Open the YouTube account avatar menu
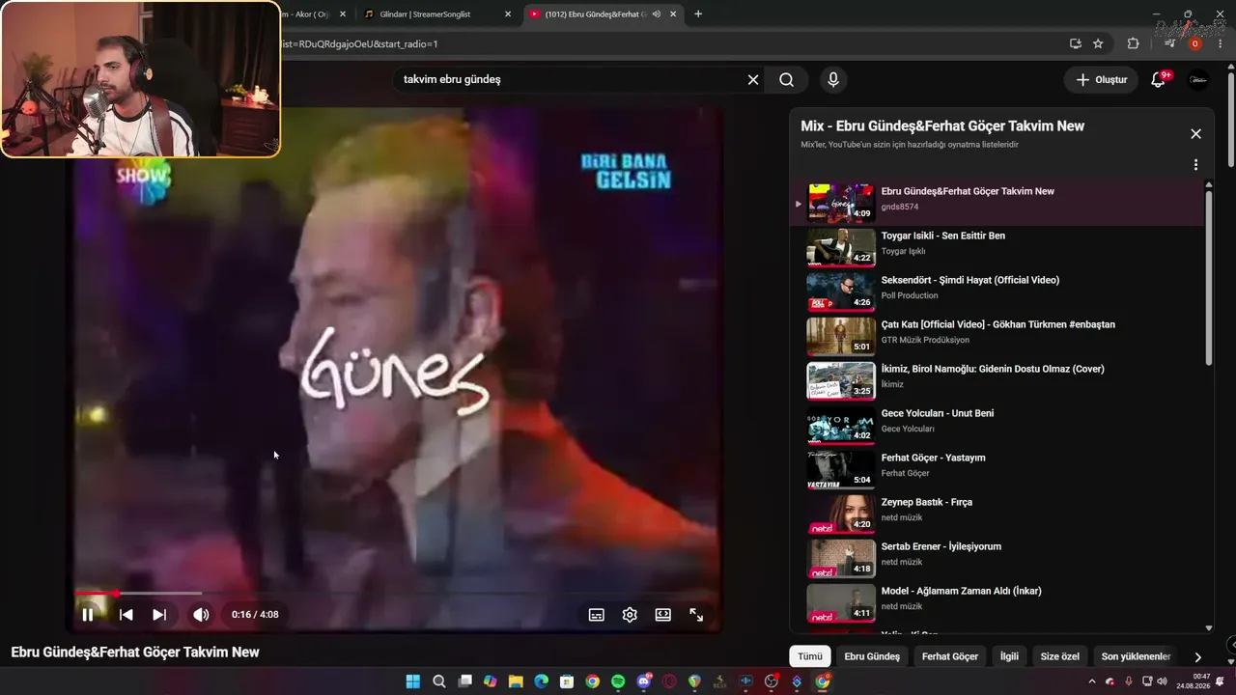This screenshot has height=695, width=1236. click(x=1197, y=80)
